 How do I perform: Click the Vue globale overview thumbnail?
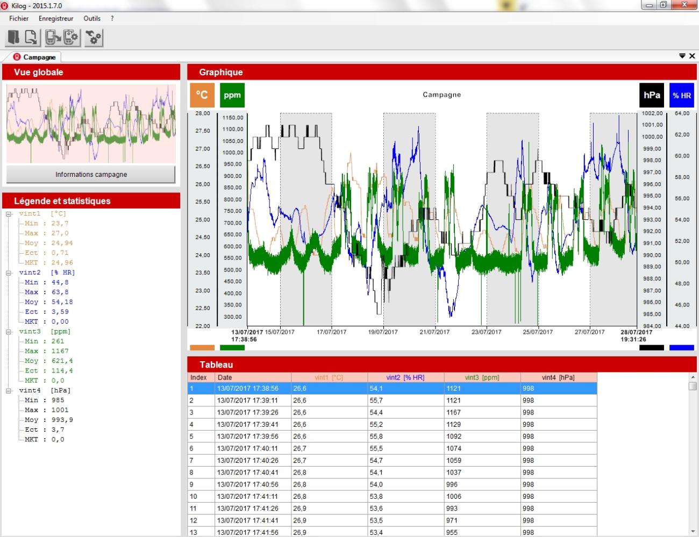91,124
